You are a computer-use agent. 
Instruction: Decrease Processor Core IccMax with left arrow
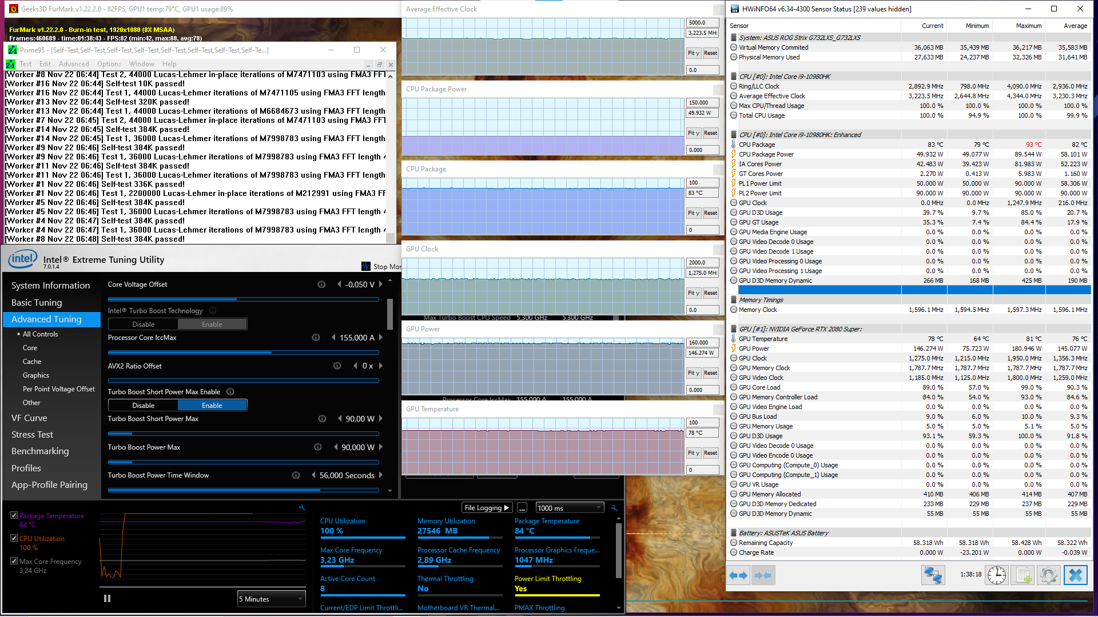pos(333,338)
